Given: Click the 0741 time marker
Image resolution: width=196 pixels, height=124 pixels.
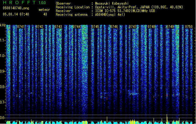Looking at the screenshot, I should 21,27.
